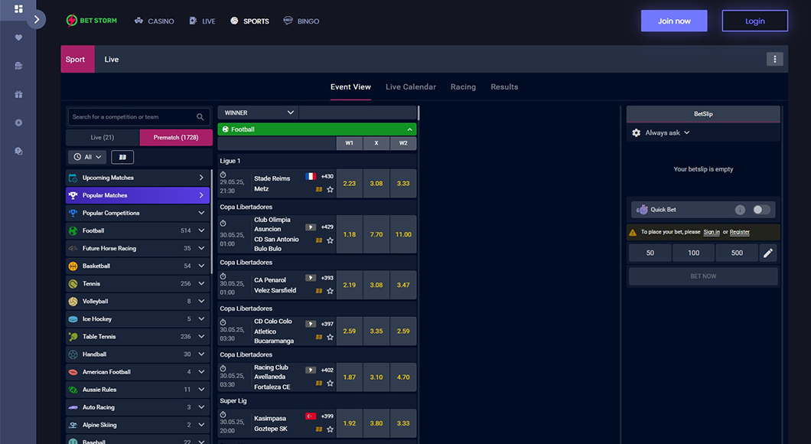Open the chat support icon in sidebar
Image resolution: width=811 pixels, height=444 pixels.
coord(18,151)
